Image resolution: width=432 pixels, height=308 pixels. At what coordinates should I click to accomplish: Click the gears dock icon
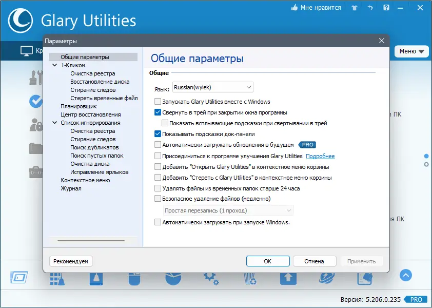pyautogui.click(x=211, y=279)
